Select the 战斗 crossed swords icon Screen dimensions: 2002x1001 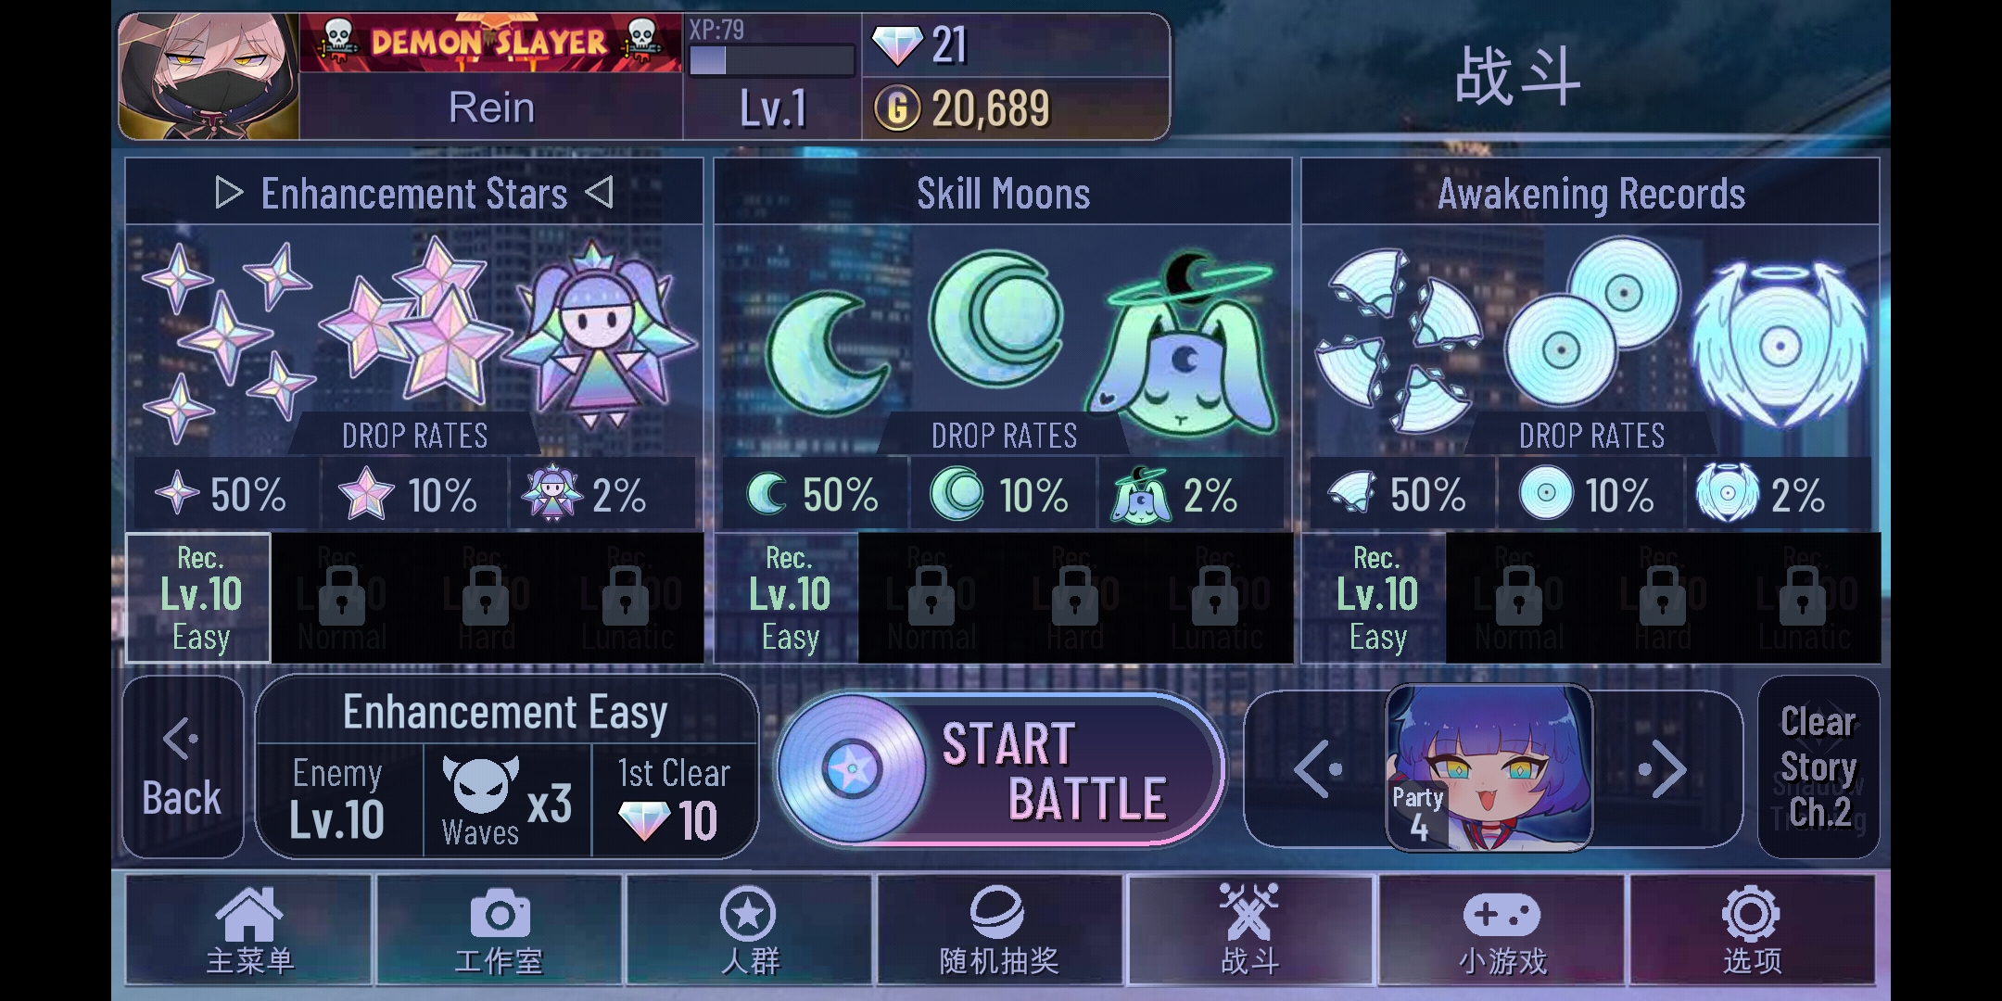tap(1249, 930)
